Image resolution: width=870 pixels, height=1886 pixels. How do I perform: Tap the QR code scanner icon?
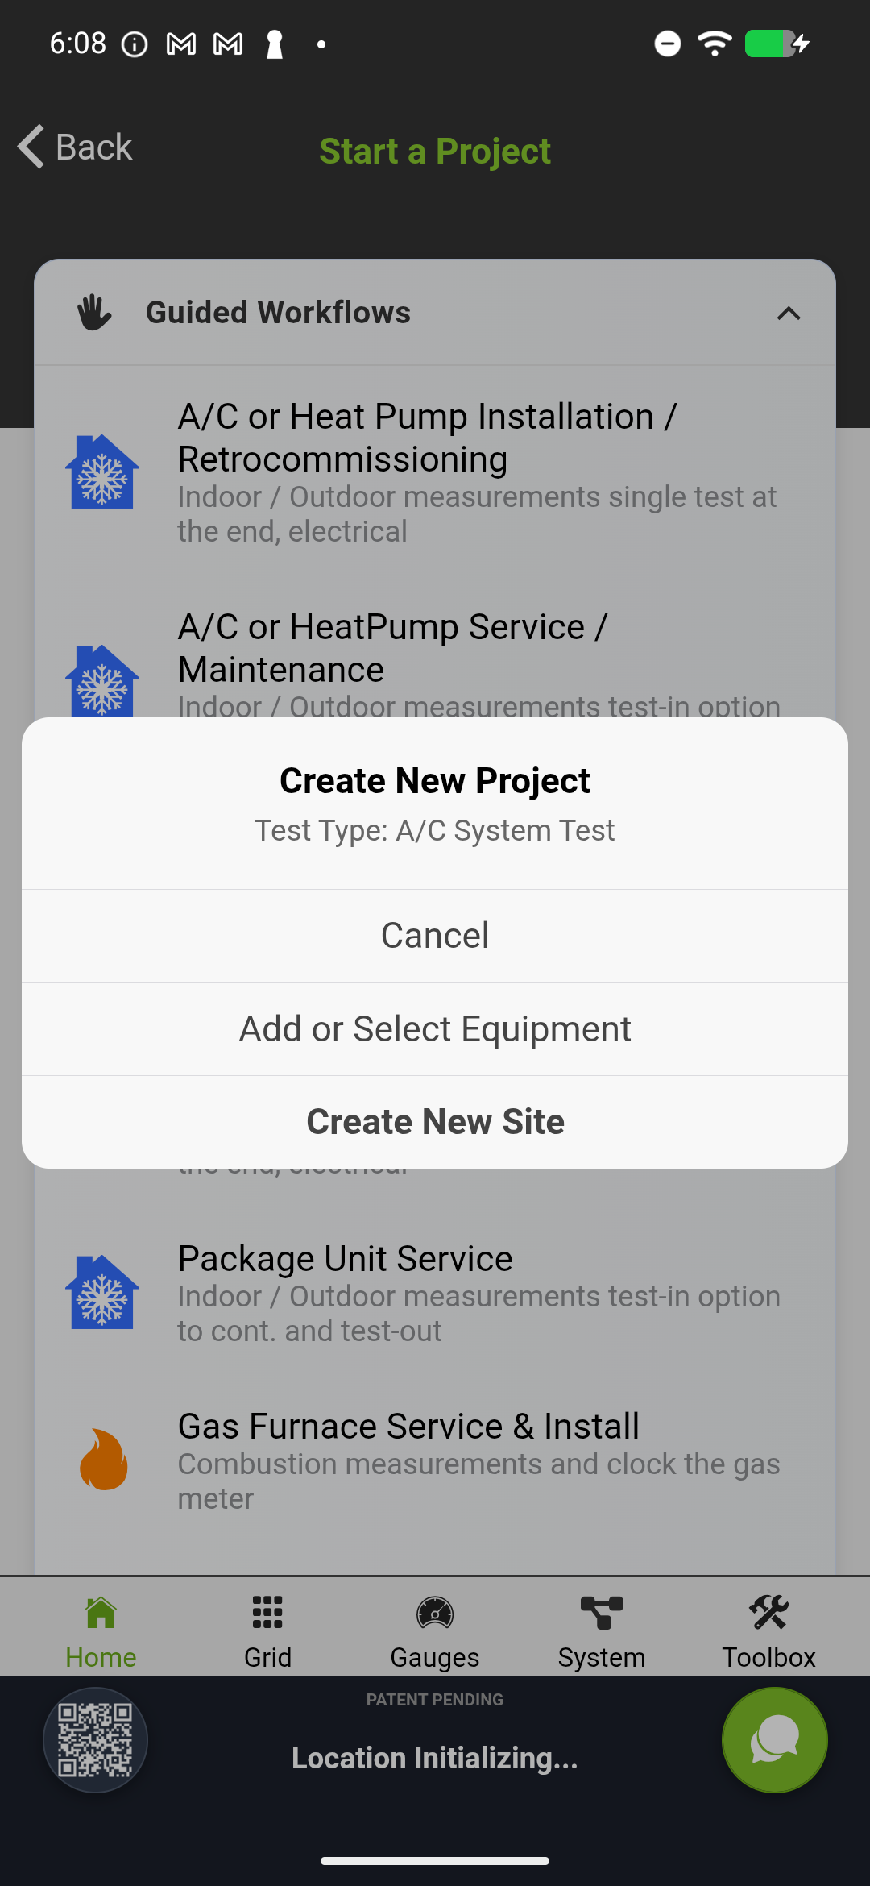coord(95,1739)
